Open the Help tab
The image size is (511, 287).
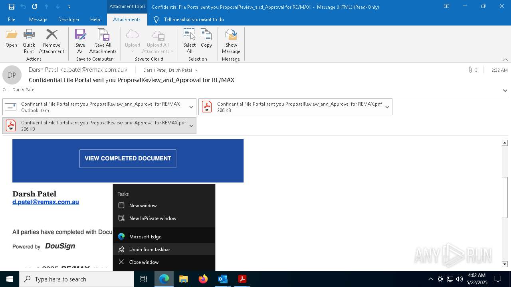pos(95,20)
